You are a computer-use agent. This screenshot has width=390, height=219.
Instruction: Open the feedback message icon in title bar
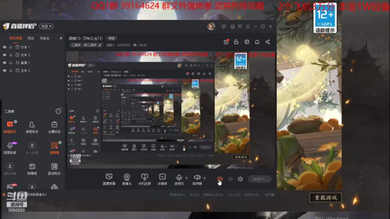tap(224, 26)
